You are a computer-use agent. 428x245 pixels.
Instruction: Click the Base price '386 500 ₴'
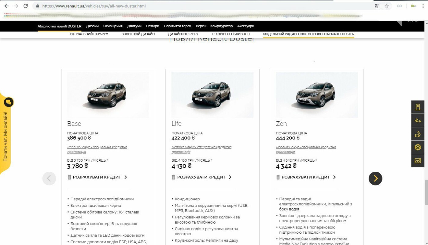coord(79,138)
